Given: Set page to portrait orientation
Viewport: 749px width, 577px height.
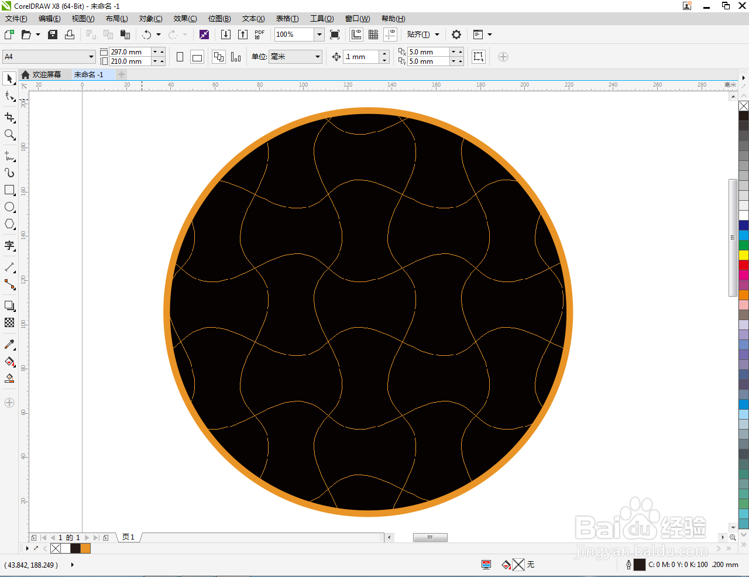Looking at the screenshot, I should tap(180, 57).
